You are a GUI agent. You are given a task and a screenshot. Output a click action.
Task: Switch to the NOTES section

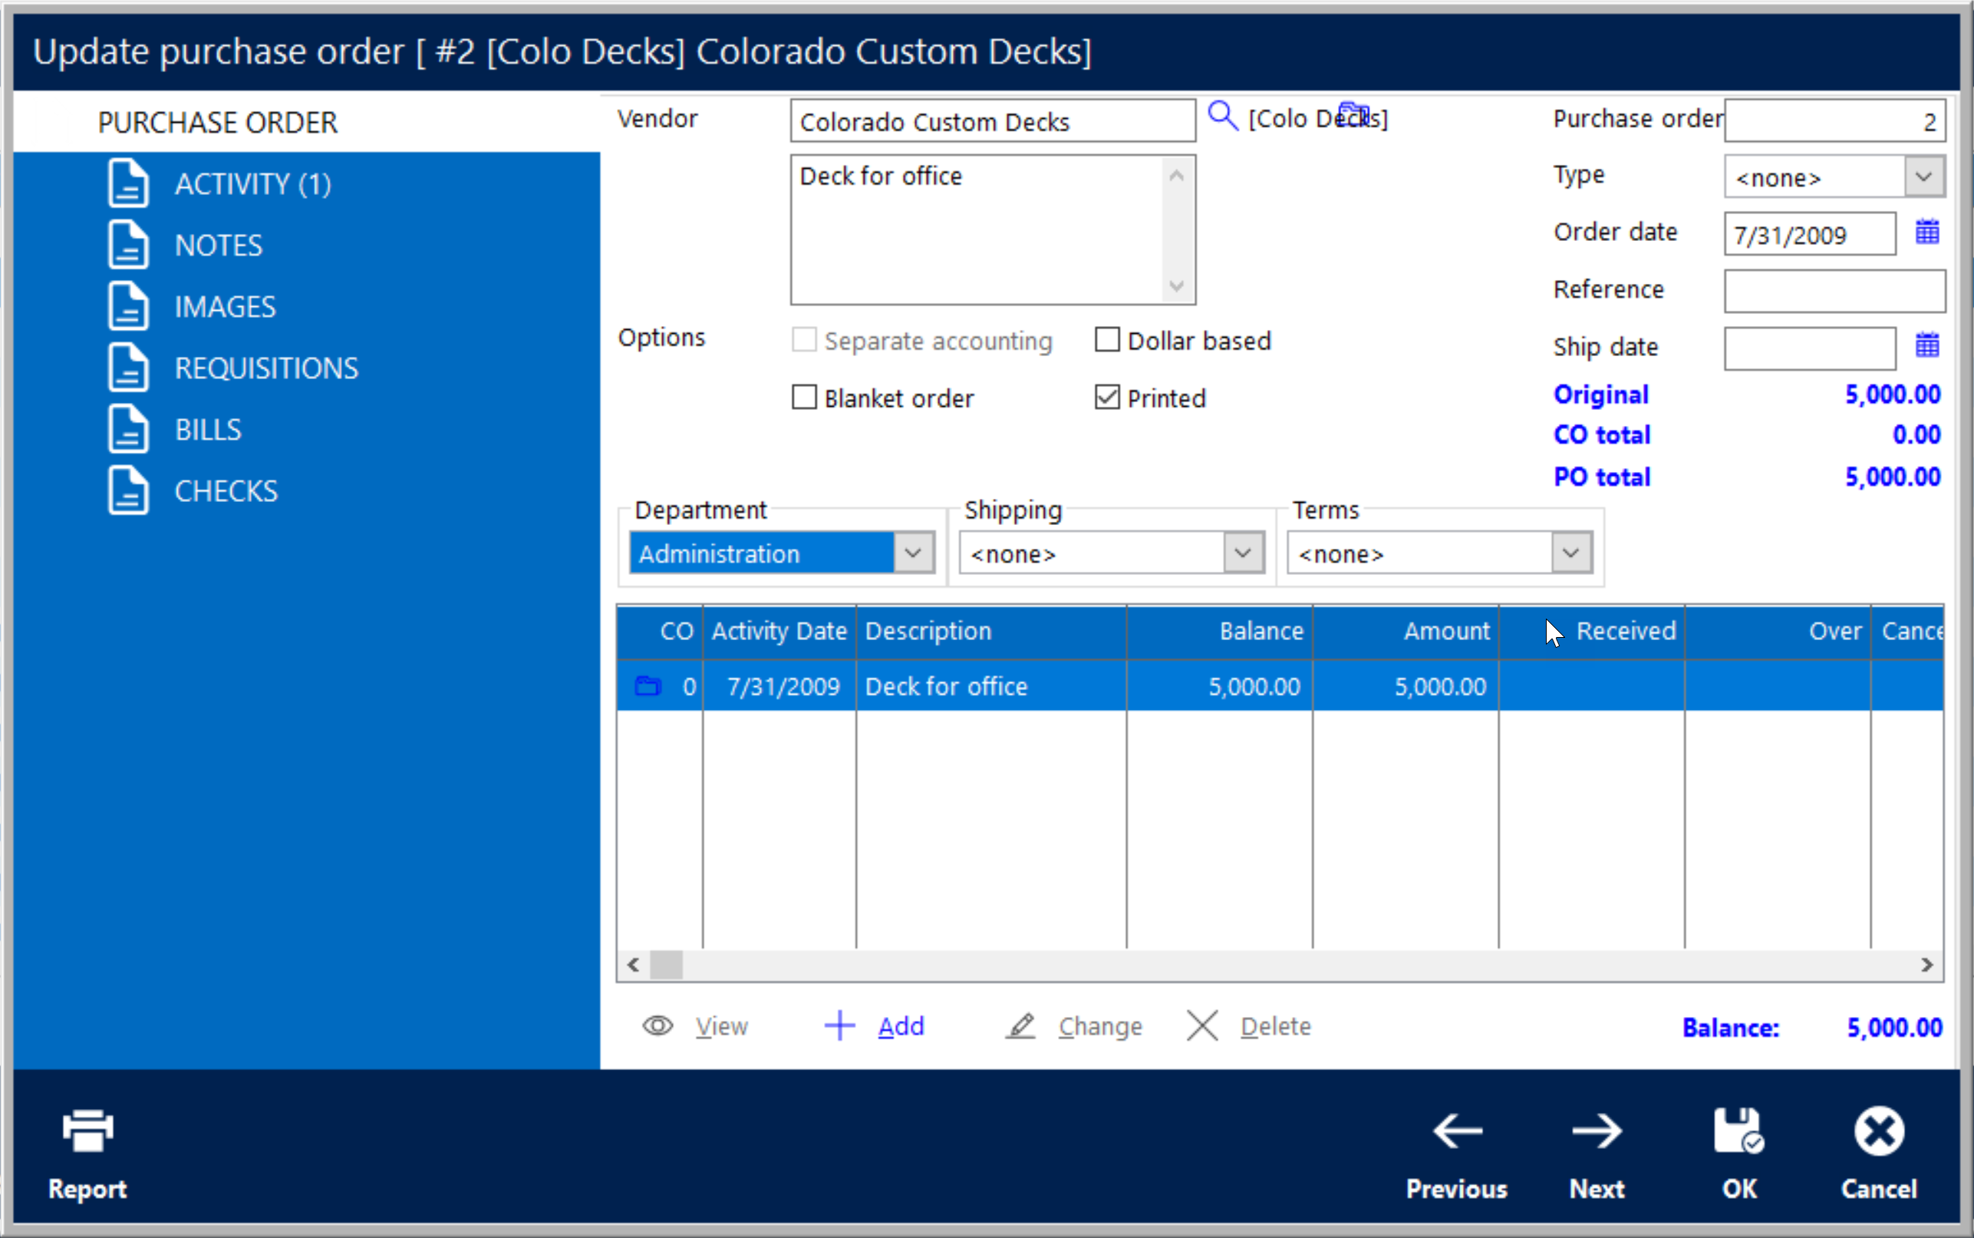(218, 246)
